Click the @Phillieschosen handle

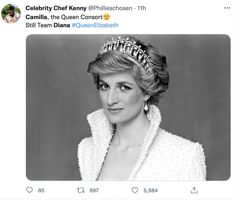pos(110,8)
